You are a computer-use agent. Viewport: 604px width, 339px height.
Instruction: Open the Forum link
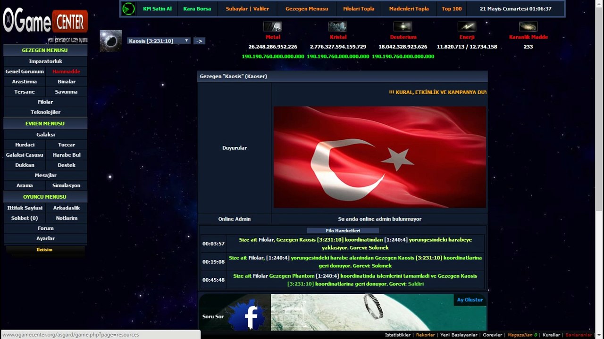(x=45, y=228)
